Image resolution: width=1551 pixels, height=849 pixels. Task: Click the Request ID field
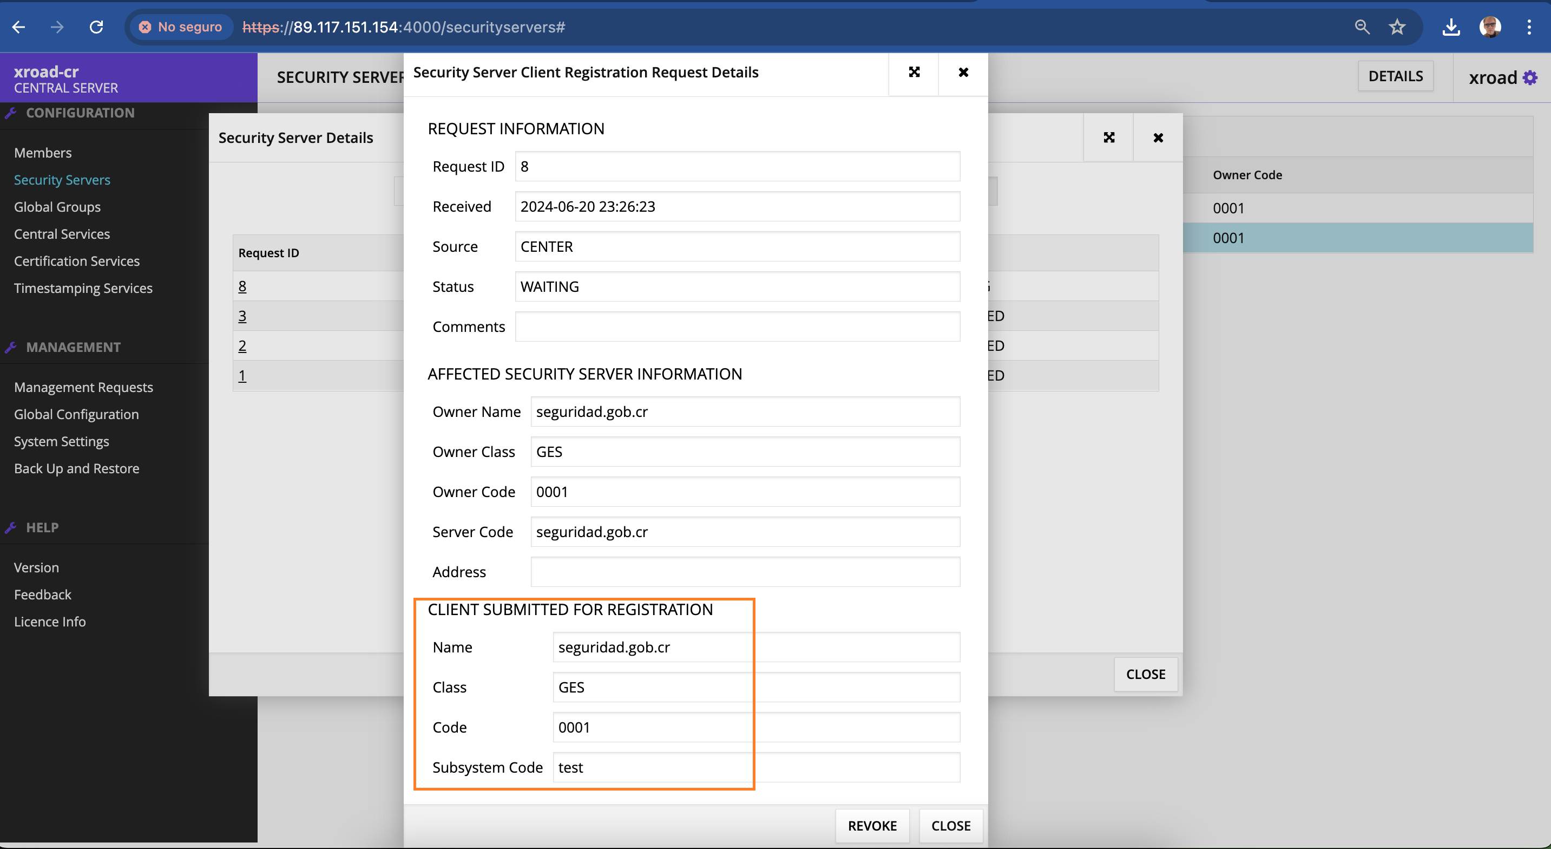click(x=738, y=167)
